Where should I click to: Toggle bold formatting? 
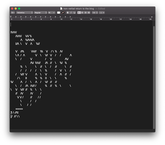68,13
